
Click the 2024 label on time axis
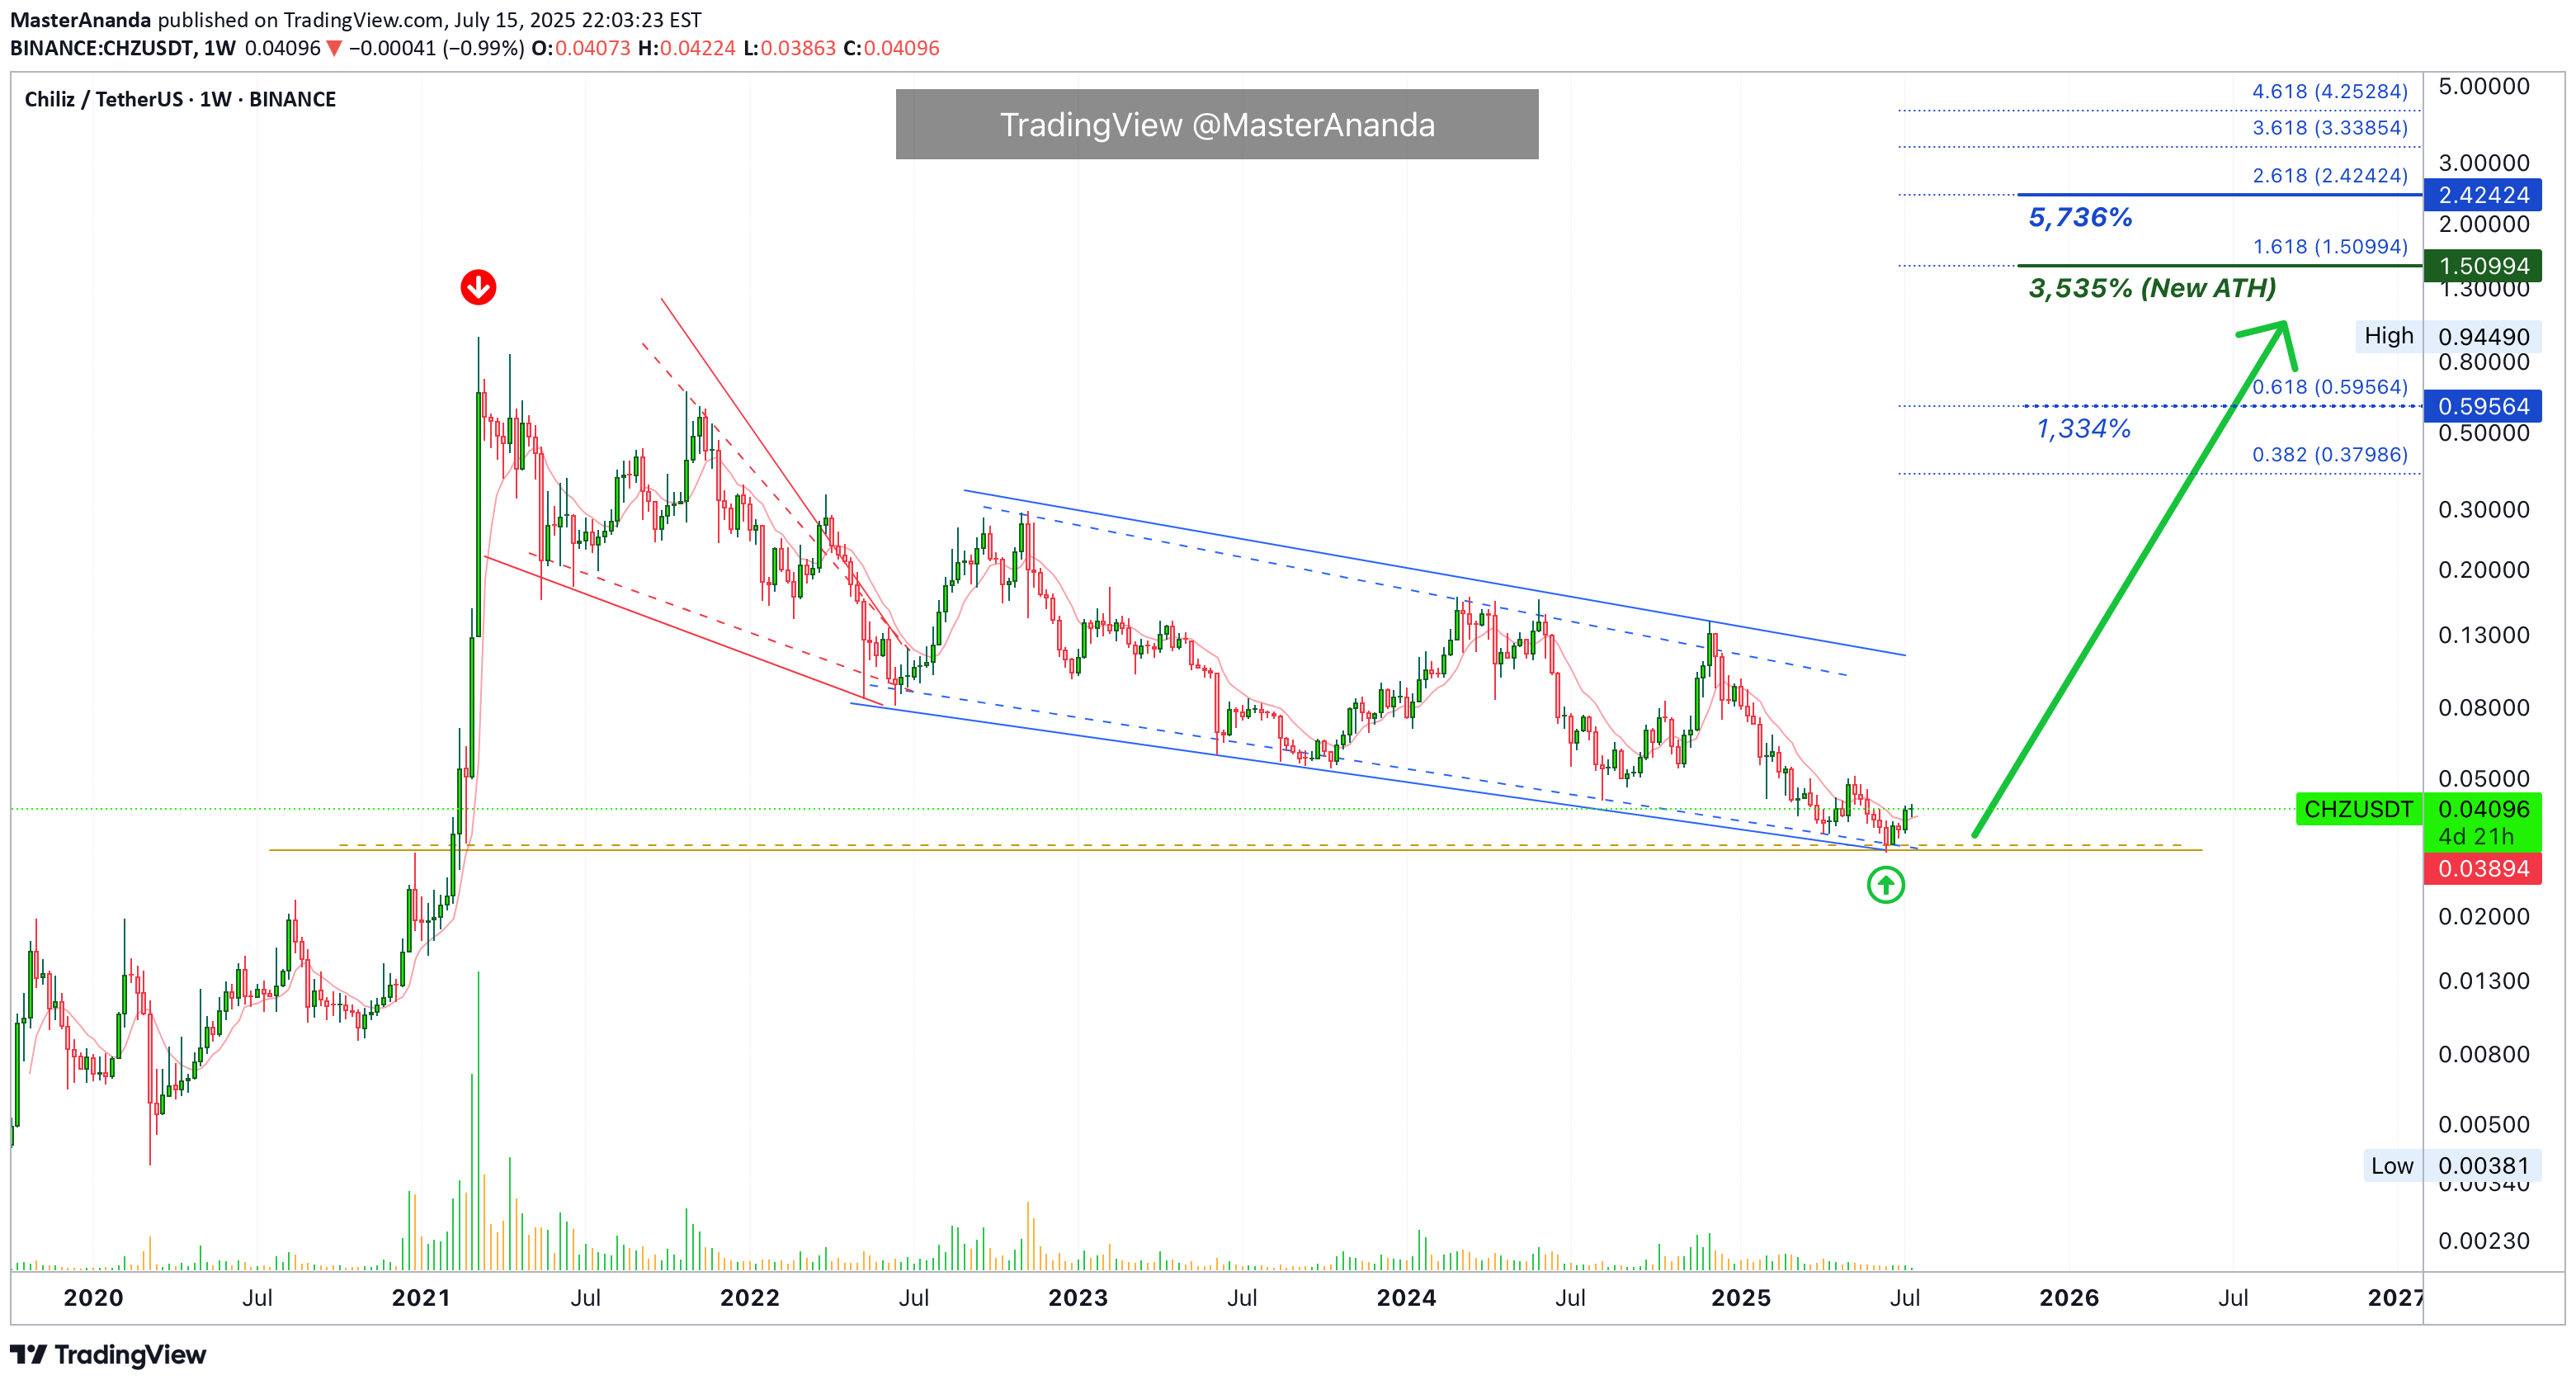[x=1406, y=1297]
